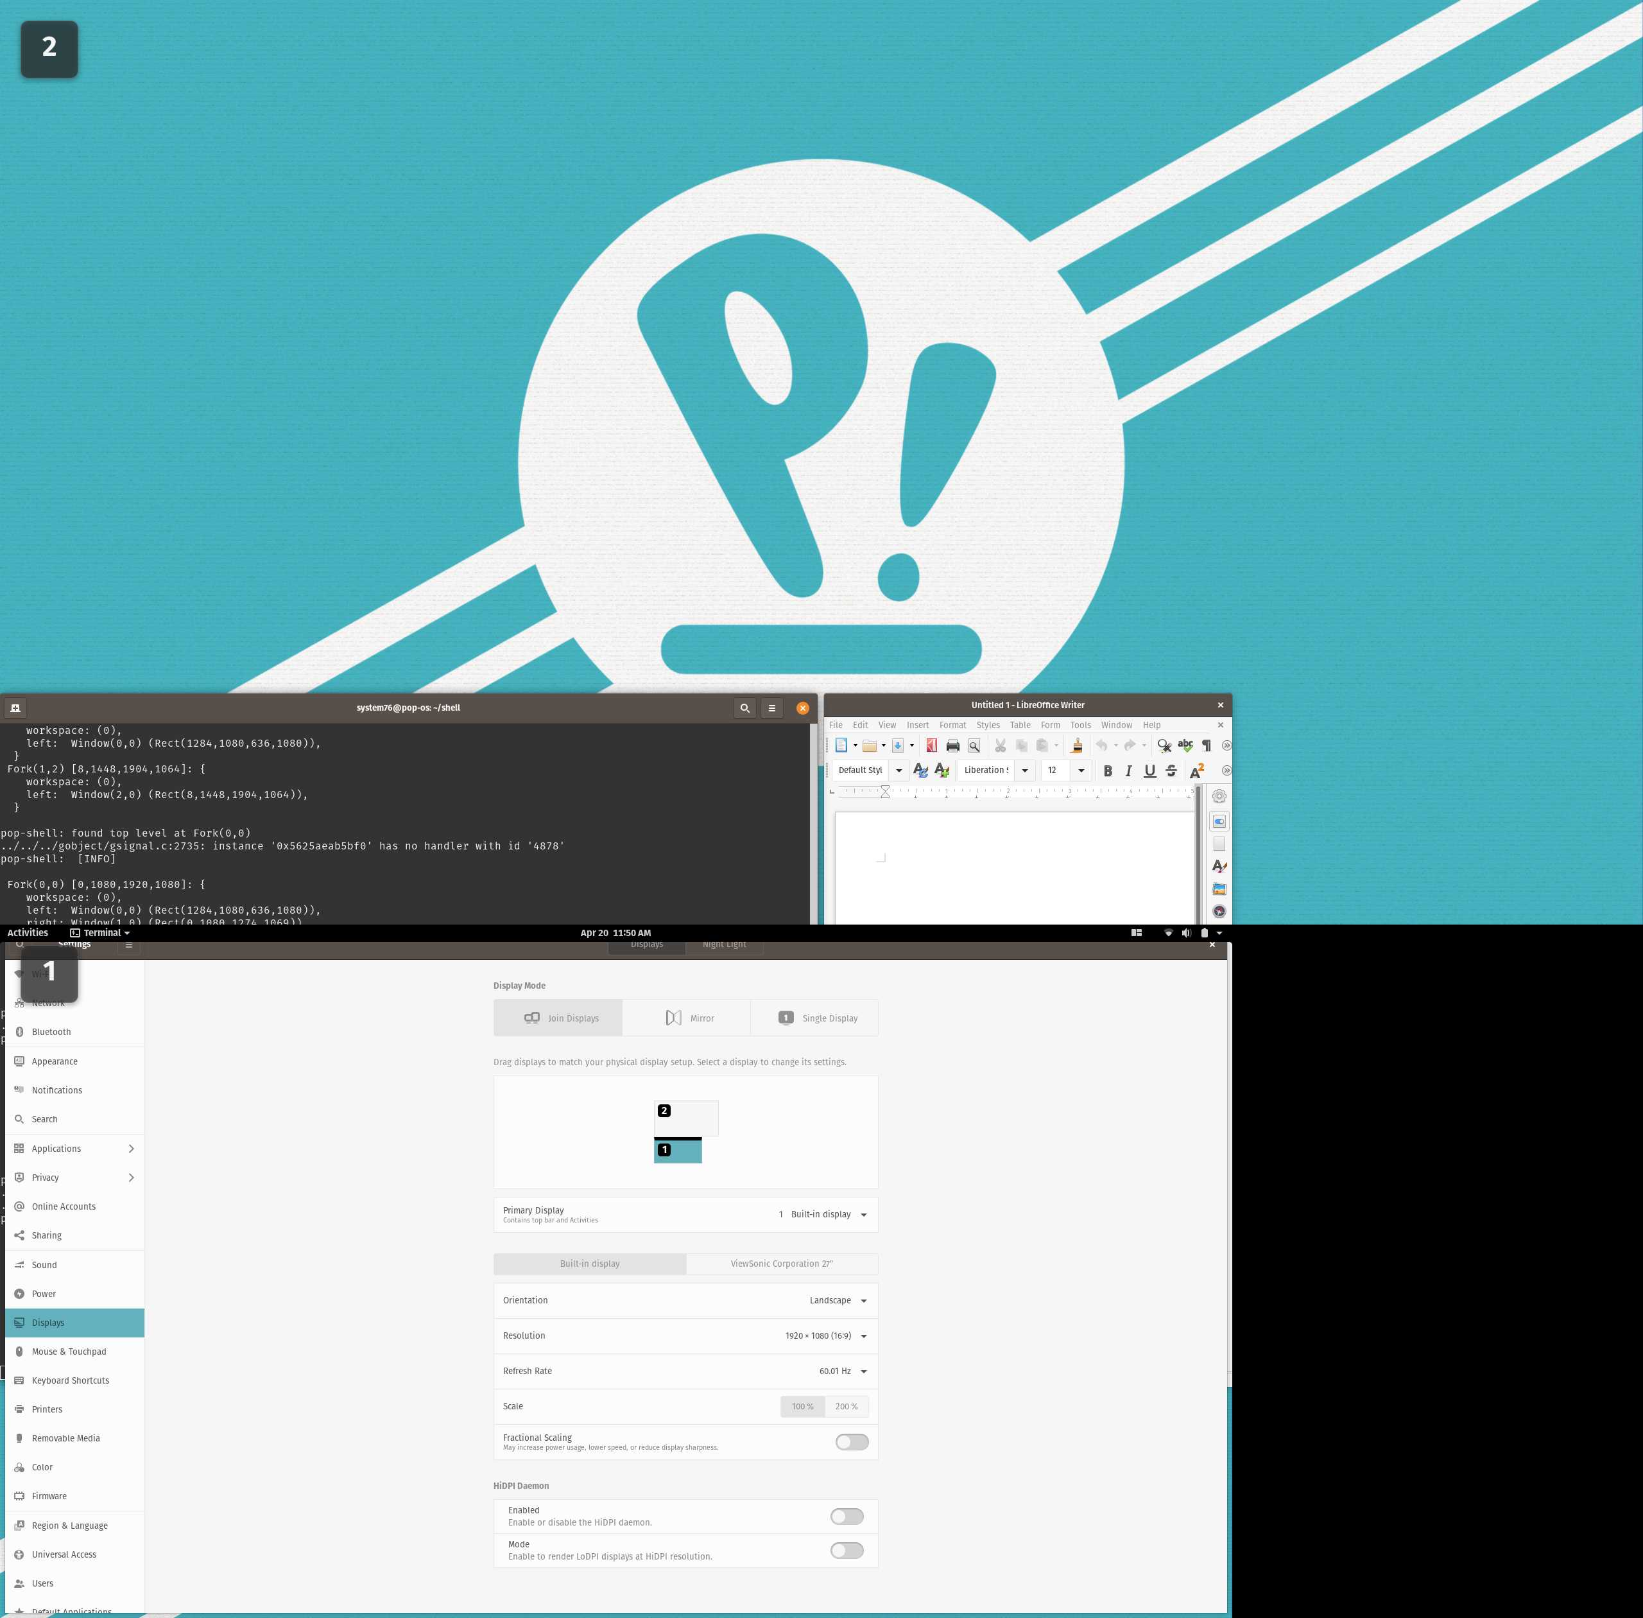1643x1618 pixels.
Task: Click the New document icon in Writer
Action: click(x=841, y=745)
